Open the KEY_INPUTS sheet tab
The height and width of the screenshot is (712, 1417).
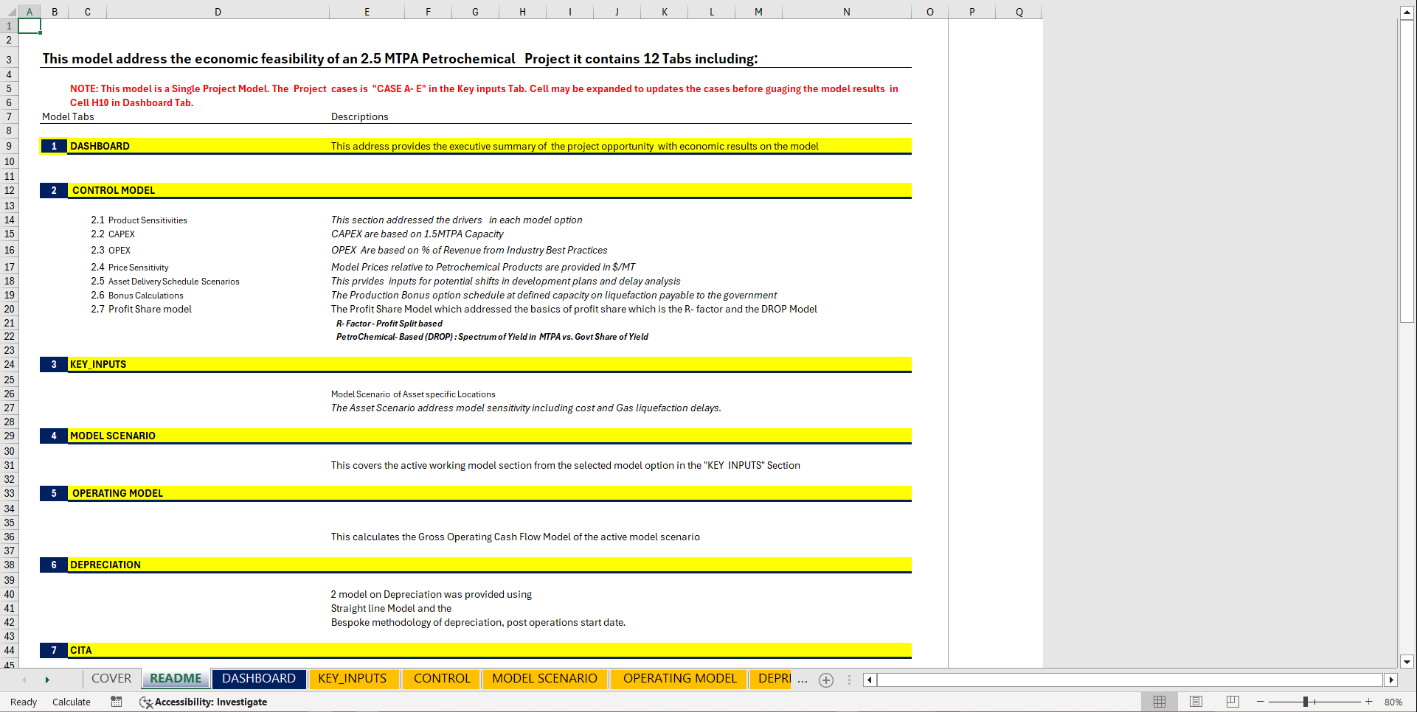pyautogui.click(x=353, y=678)
